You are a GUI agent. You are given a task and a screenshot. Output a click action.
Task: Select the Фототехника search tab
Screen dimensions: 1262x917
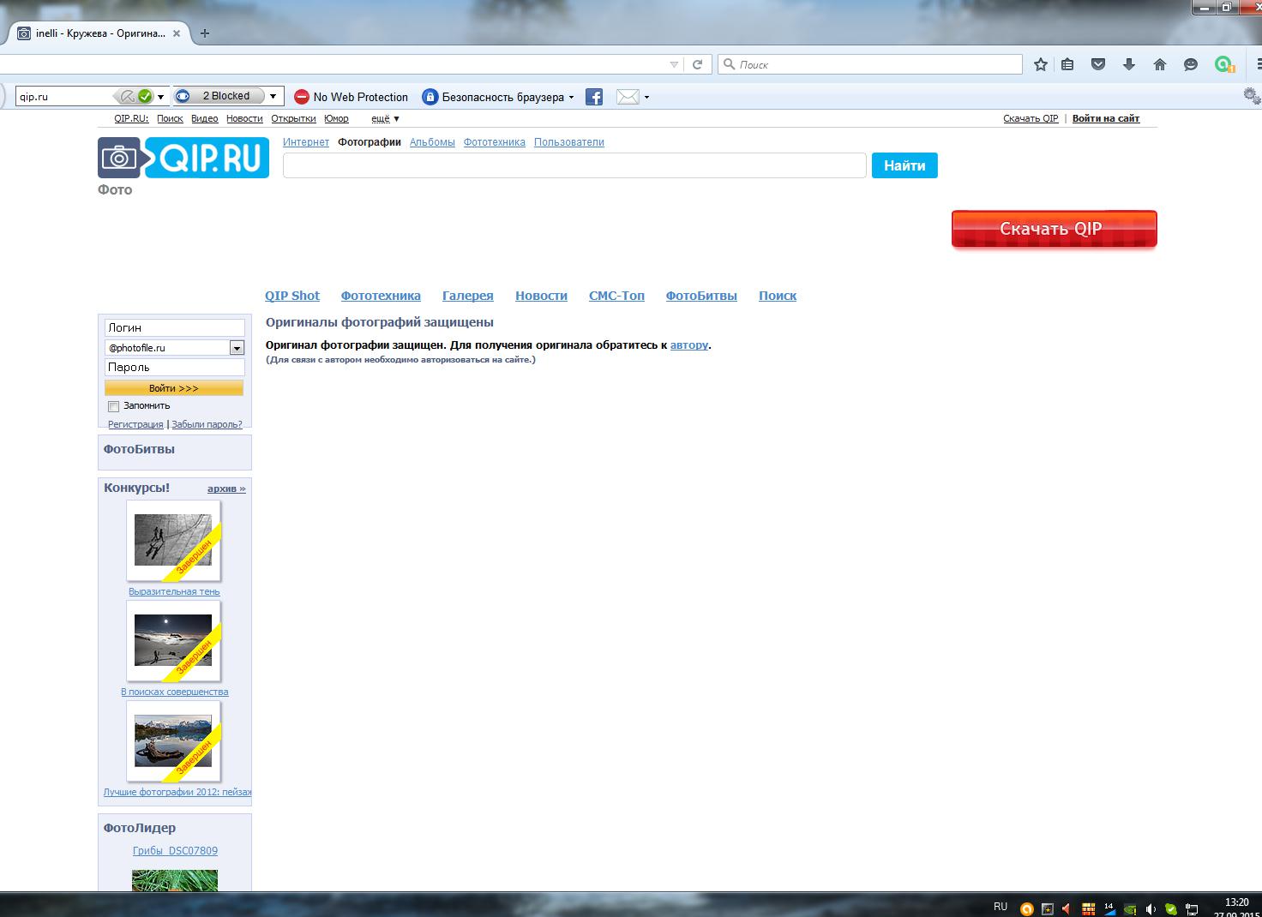point(495,142)
